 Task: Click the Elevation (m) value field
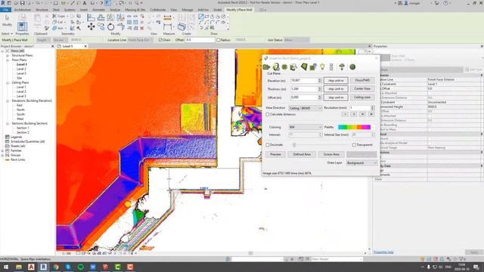(x=304, y=81)
